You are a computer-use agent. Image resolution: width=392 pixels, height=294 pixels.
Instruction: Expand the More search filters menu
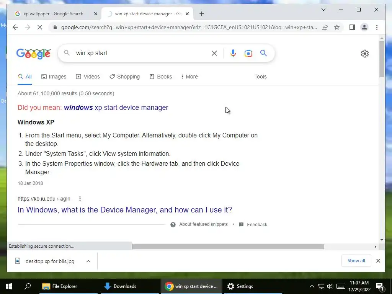189,77
